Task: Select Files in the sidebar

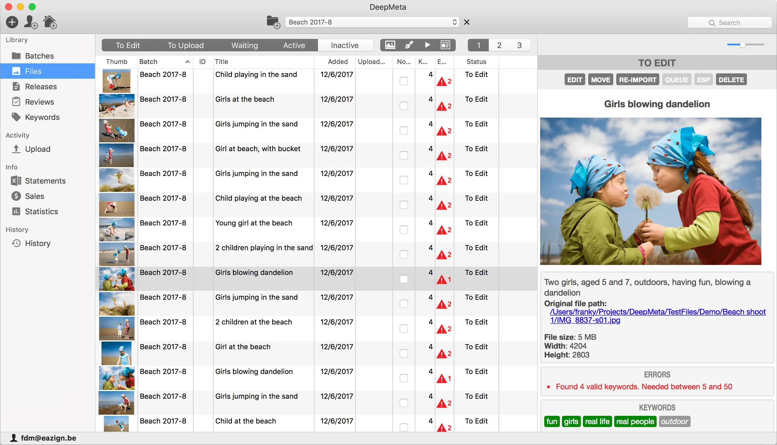Action: [47, 71]
